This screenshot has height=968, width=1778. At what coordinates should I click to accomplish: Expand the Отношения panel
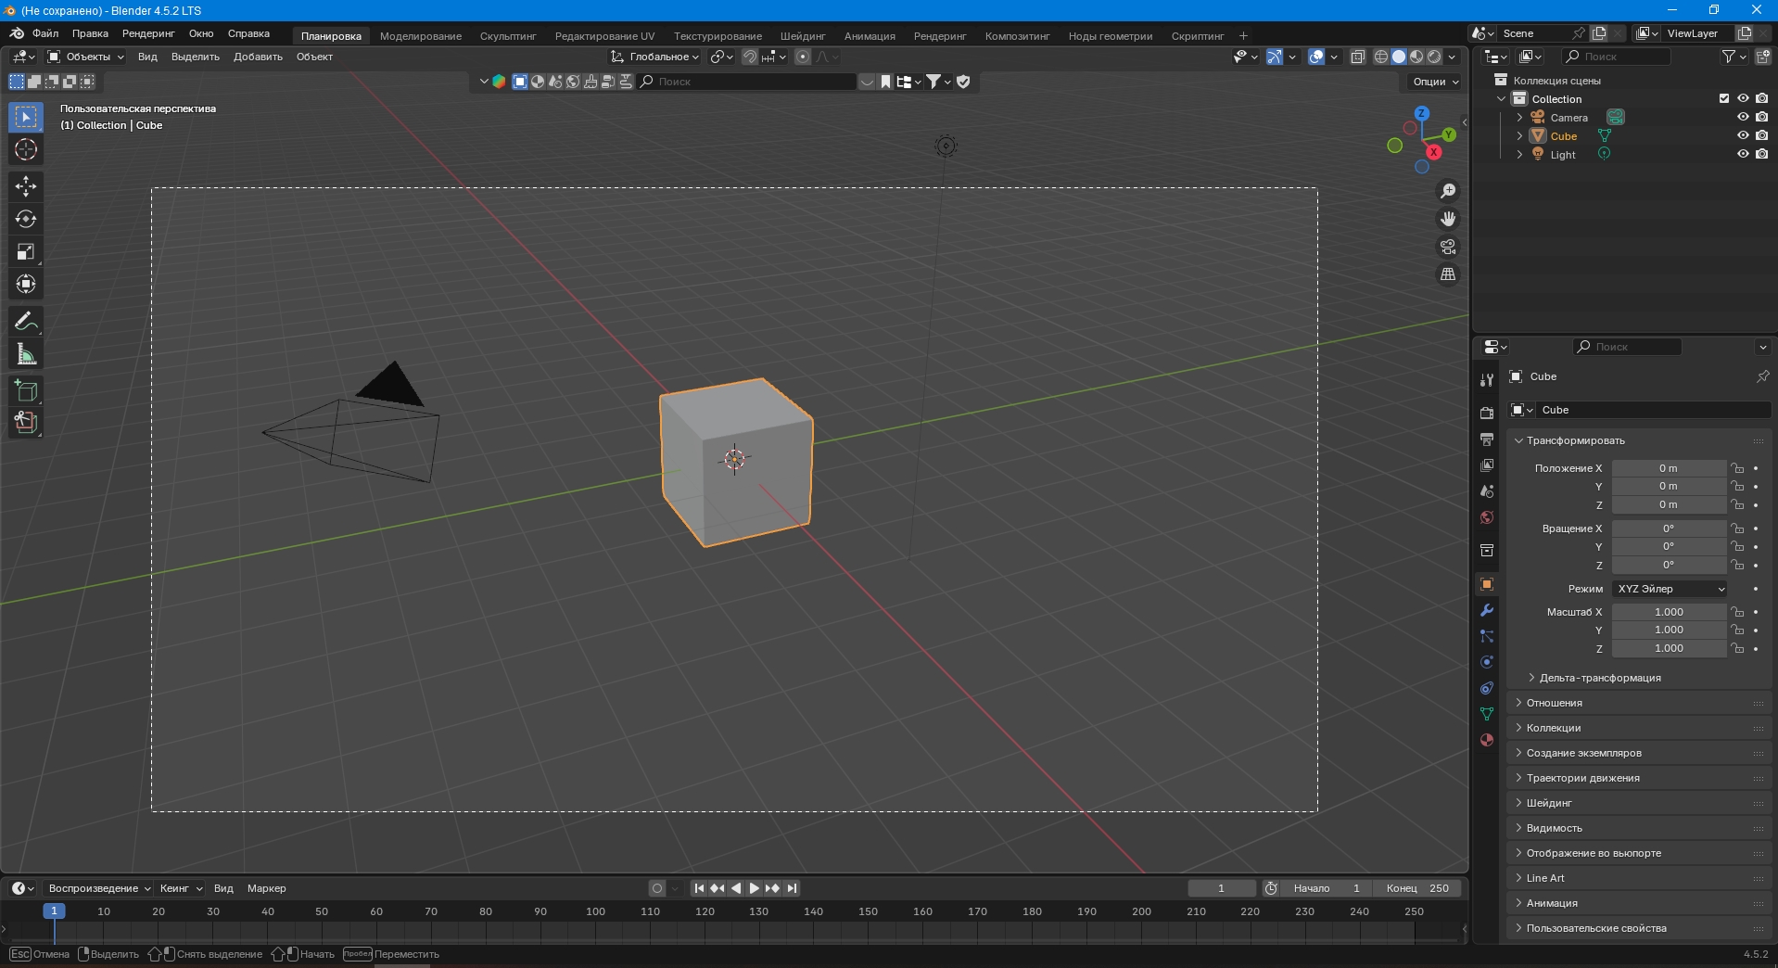point(1554,703)
